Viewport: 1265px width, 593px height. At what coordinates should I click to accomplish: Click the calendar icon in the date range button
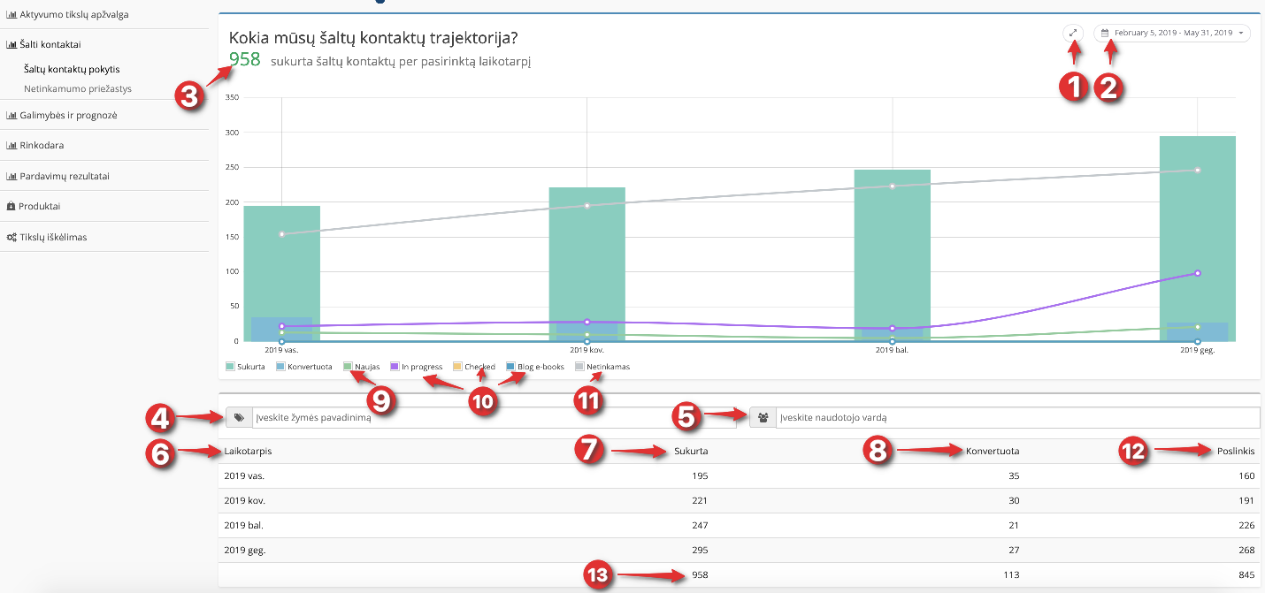pyautogui.click(x=1105, y=33)
